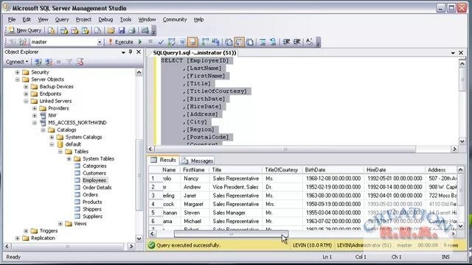Specify Values for Template Parameters

310,42
